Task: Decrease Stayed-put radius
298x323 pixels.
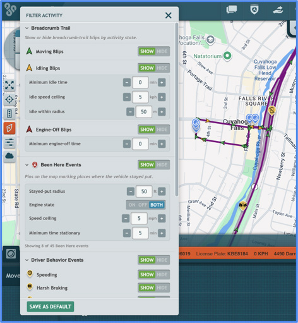Action: tap(131, 192)
